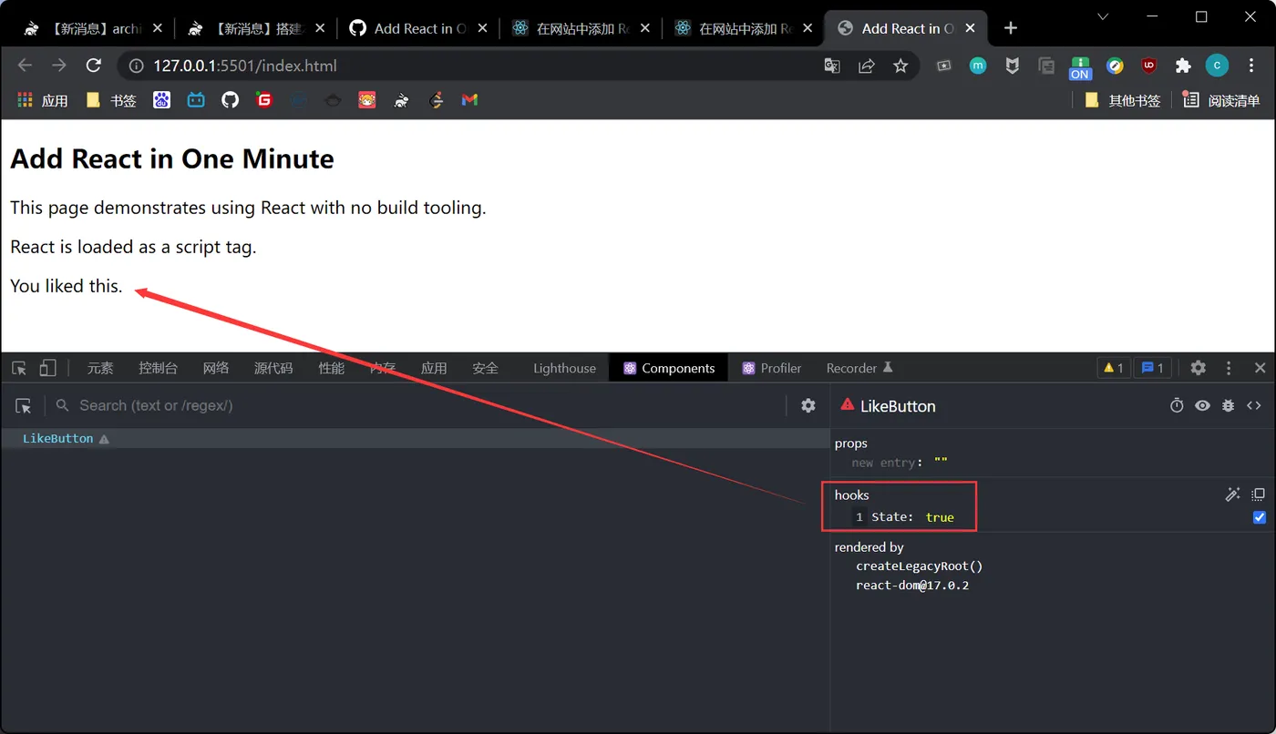Screen dimensions: 1276x734
Task: Log LikeButton data to the console with the bug icon
Action: (x=1228, y=405)
